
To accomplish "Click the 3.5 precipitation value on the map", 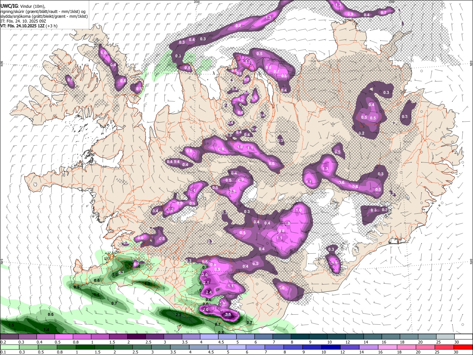I will (x=228, y=315).
